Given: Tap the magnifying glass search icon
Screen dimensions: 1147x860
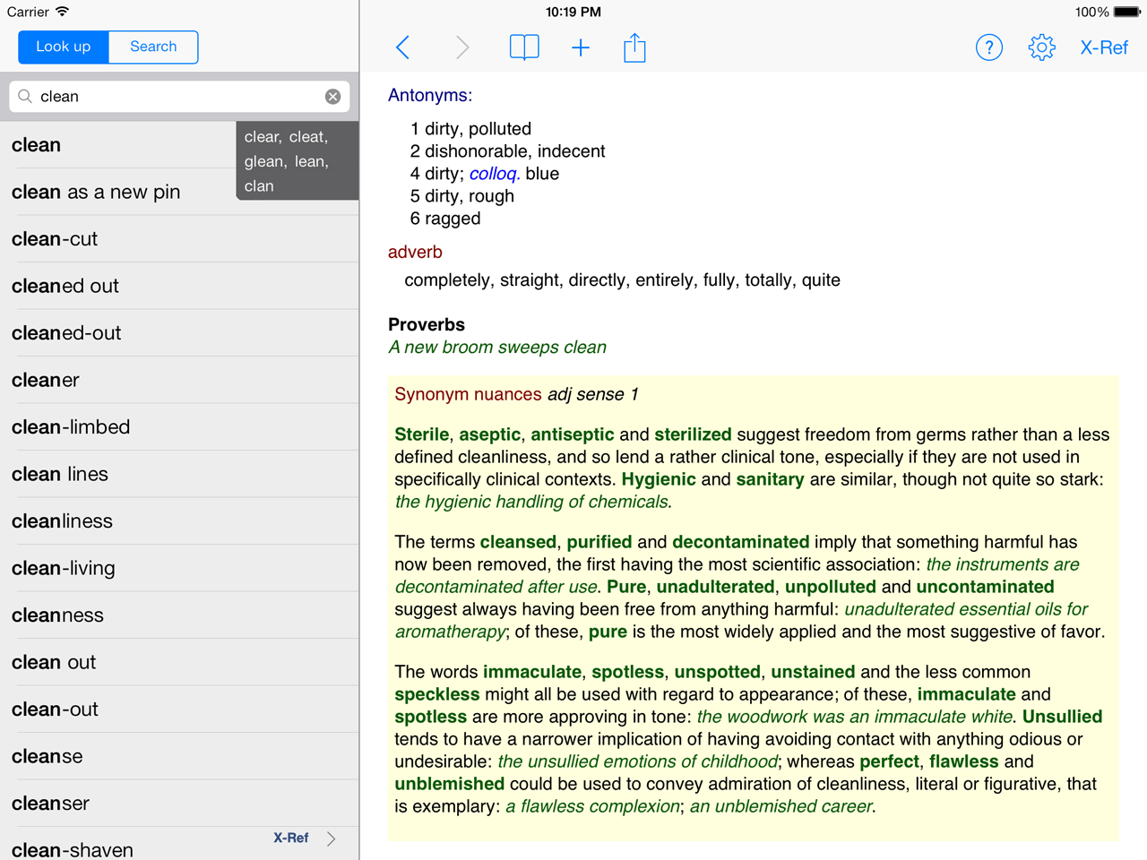Looking at the screenshot, I should pyautogui.click(x=25, y=96).
